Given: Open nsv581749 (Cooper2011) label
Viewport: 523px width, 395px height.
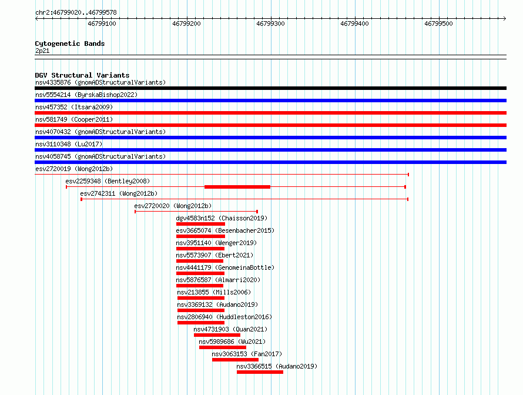Looking at the screenshot, I should click(74, 119).
